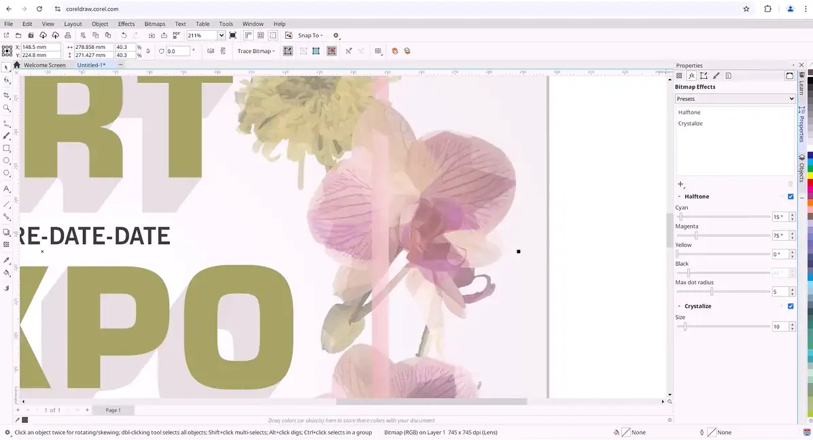The height and width of the screenshot is (440, 813).
Task: Disable the Halftone effect checkbox
Action: pyautogui.click(x=790, y=197)
